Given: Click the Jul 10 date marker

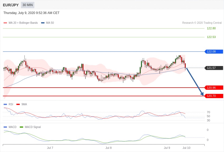Looking at the screenshot, I should click(x=186, y=148).
